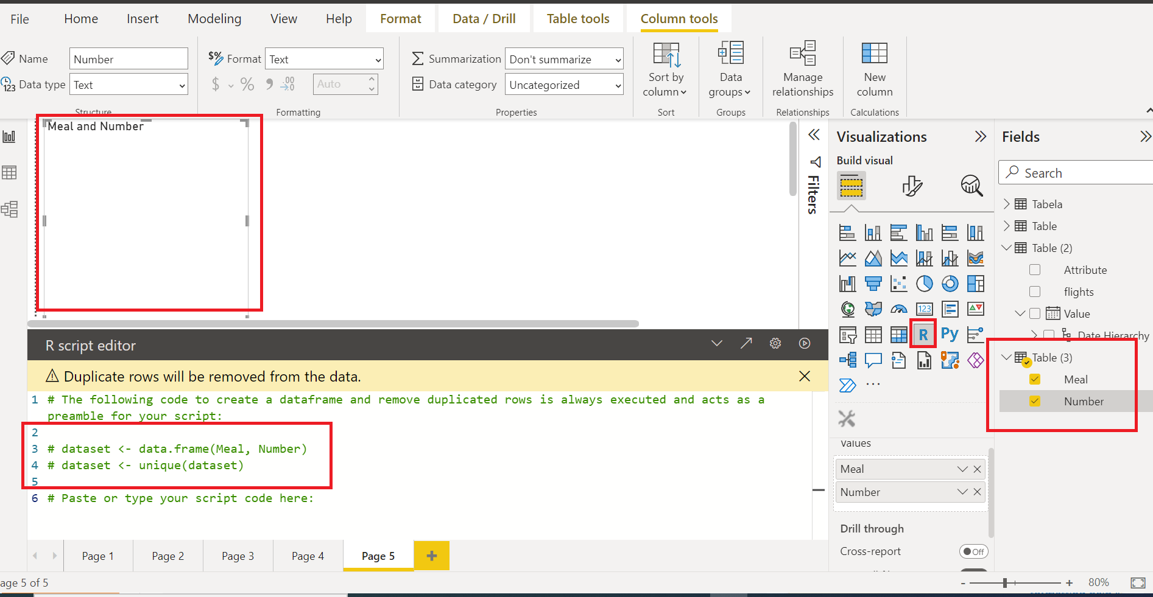Dismiss the duplicate rows warning

[805, 376]
